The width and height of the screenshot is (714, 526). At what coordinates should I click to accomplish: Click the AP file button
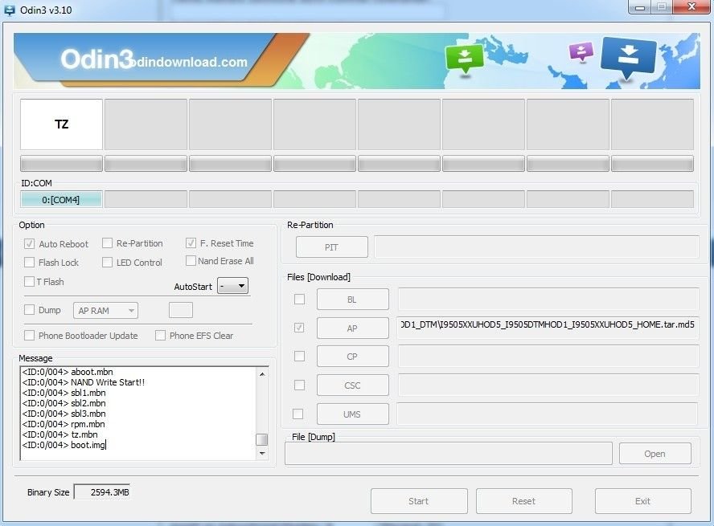pos(353,328)
